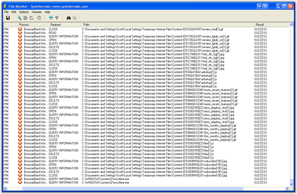Select the OPEN request on this_months_playboy[1].gif row
Viewport: 297px width, 194px height.
pos(53,129)
